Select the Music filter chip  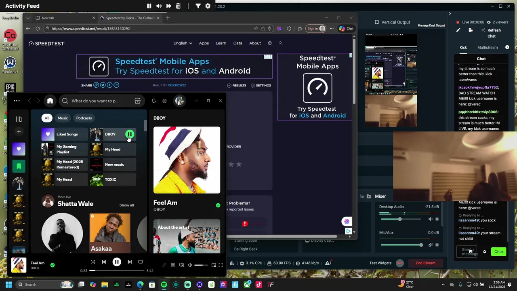(x=63, y=118)
